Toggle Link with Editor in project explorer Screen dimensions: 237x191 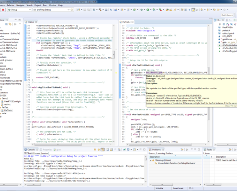coord(10,24)
